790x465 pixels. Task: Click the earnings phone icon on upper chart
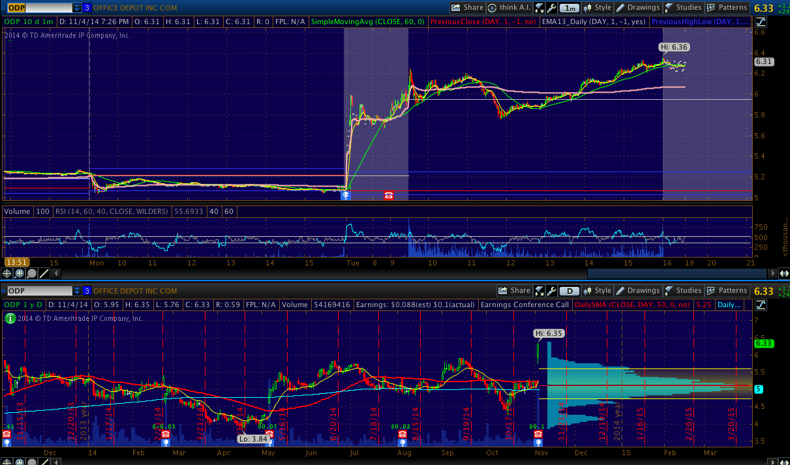pyautogui.click(x=389, y=195)
